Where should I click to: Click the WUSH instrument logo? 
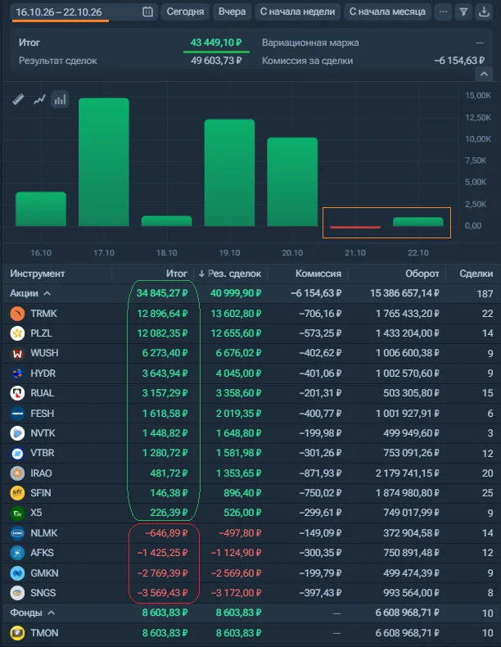point(17,353)
